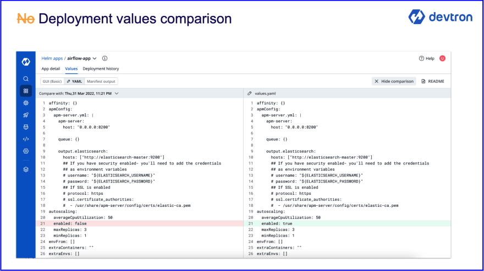Screen dimensions: 484x271
Task: Open Help in the top right
Action: 427,59
